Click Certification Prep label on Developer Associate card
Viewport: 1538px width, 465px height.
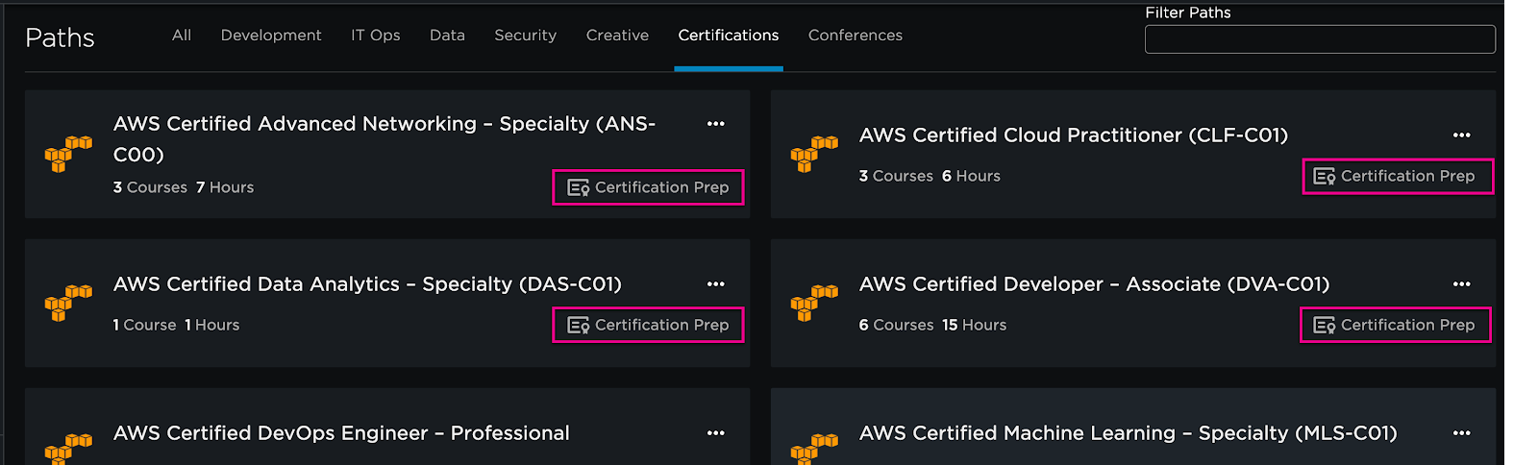point(1407,325)
